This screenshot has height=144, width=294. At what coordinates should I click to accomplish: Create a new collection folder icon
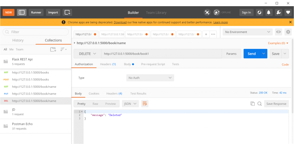click(53, 49)
